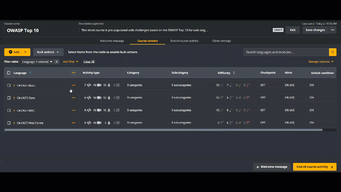Click the video icon in C# (.NET) Basic row
Image resolution: width=341 pixels, height=192 pixels.
pyautogui.click(x=99, y=85)
